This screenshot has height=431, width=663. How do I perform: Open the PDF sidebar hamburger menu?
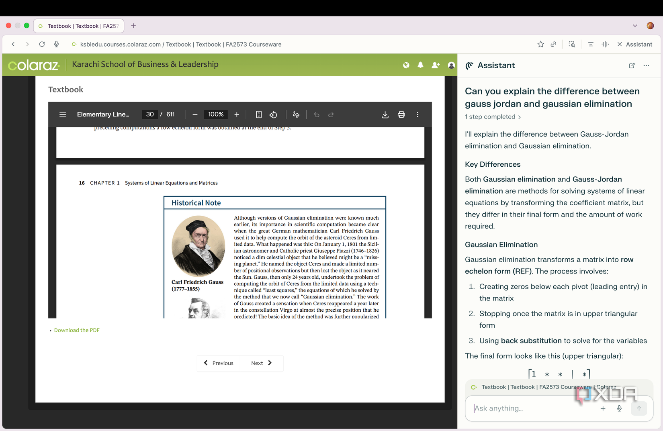pyautogui.click(x=63, y=114)
